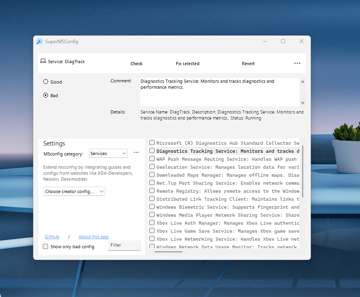This screenshot has height=297, width=360.
Task: Check Remote Registry checkbox
Action: 152,191
